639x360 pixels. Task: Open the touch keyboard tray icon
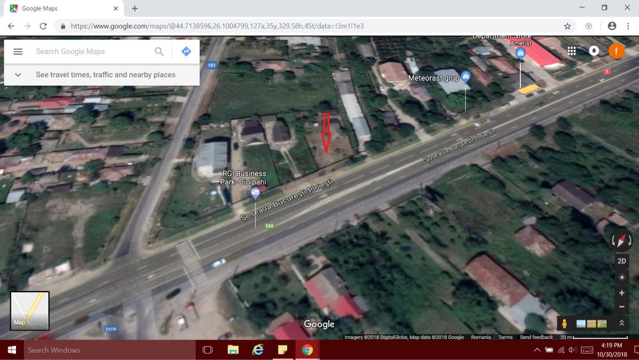[587, 350]
